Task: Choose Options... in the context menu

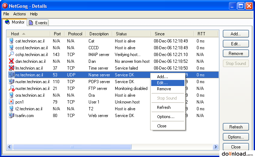Action: pos(168,117)
